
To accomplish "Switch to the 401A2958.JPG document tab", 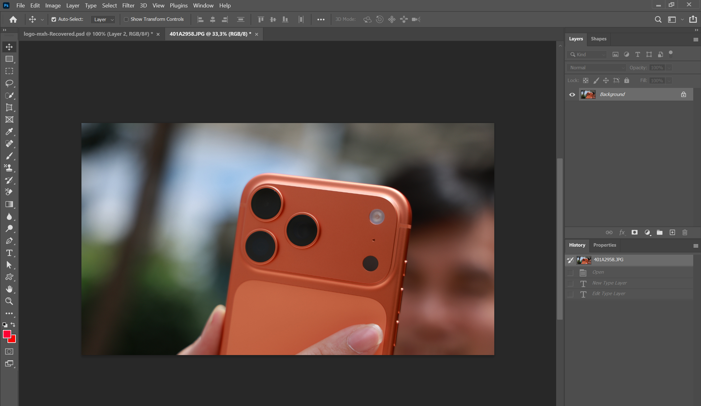I will click(x=210, y=34).
